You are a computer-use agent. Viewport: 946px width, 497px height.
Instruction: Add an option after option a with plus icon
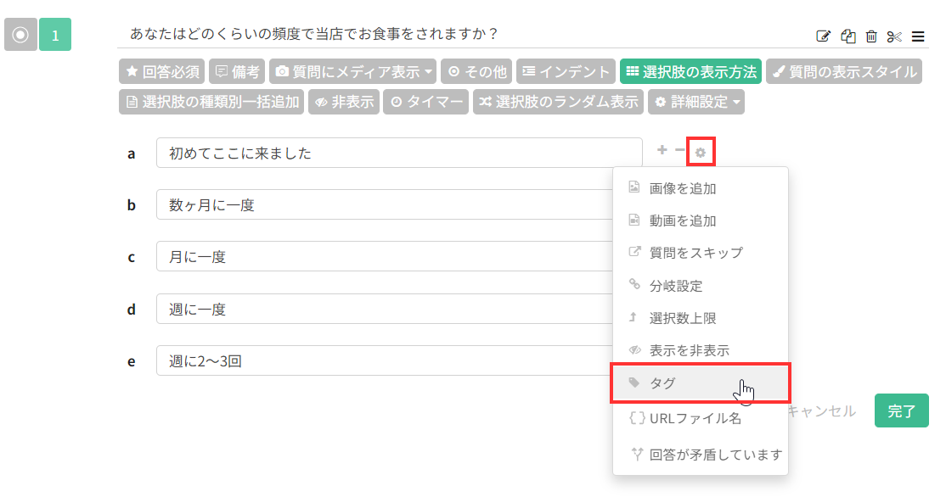662,150
